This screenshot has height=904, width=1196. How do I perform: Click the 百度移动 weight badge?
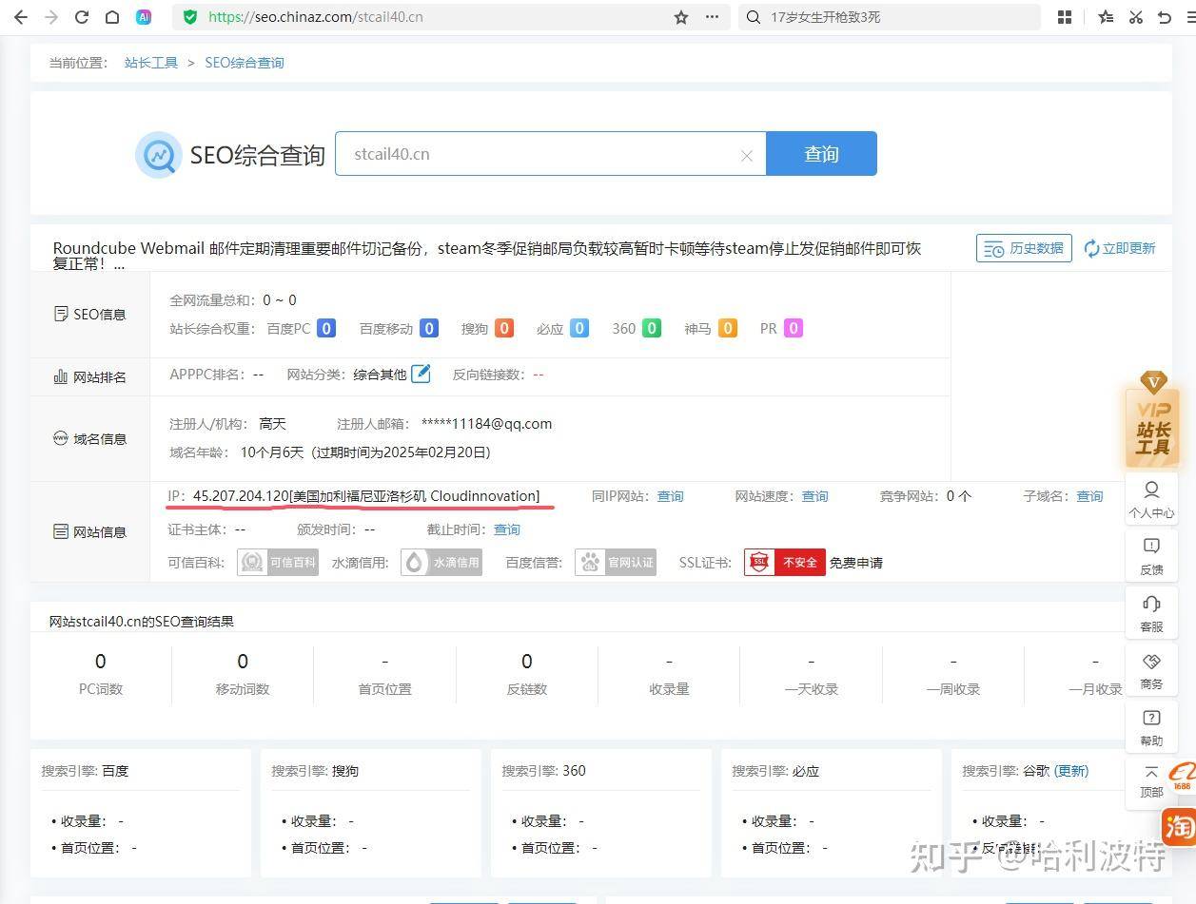tap(429, 329)
